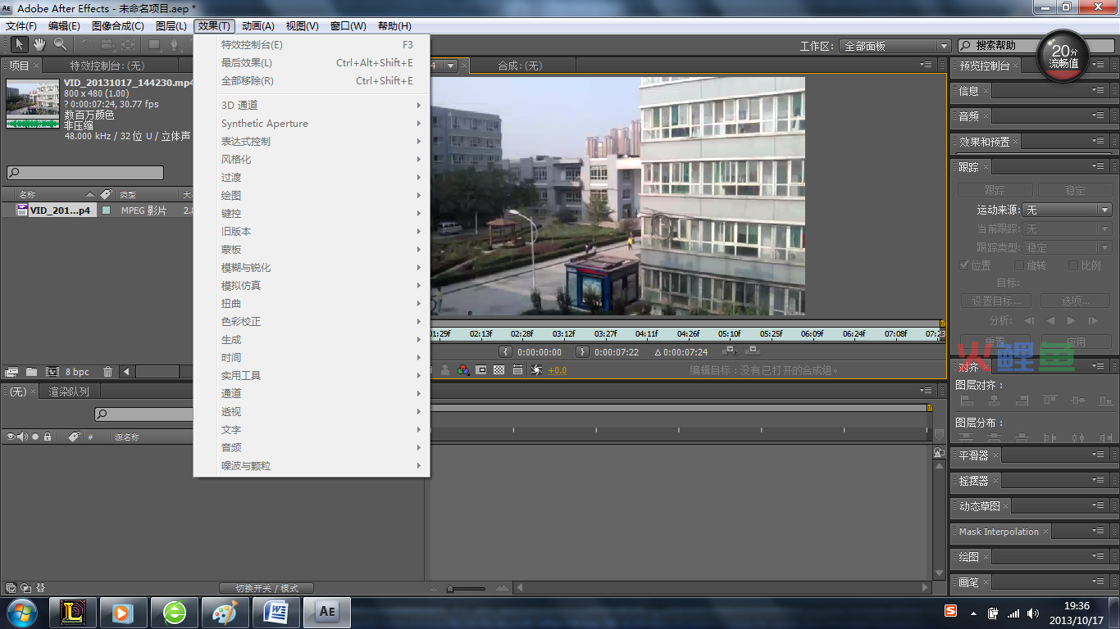The image size is (1120, 629).
Task: Select the Hand tool in toolbar
Action: (39, 44)
